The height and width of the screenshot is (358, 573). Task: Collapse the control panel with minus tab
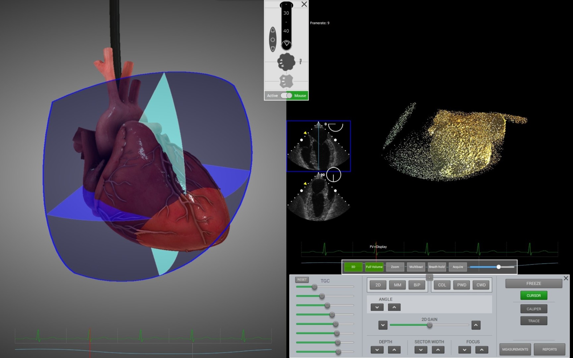tap(429, 277)
